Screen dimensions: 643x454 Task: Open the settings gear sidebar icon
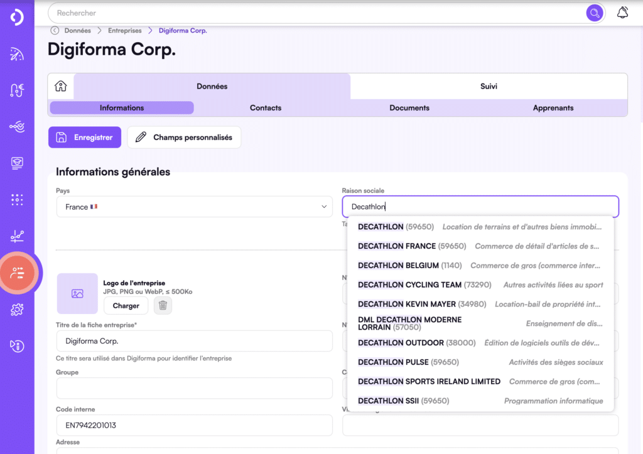coord(17,310)
